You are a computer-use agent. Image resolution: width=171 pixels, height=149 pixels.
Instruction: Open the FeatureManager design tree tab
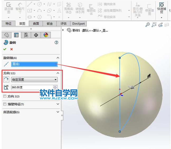7,35
